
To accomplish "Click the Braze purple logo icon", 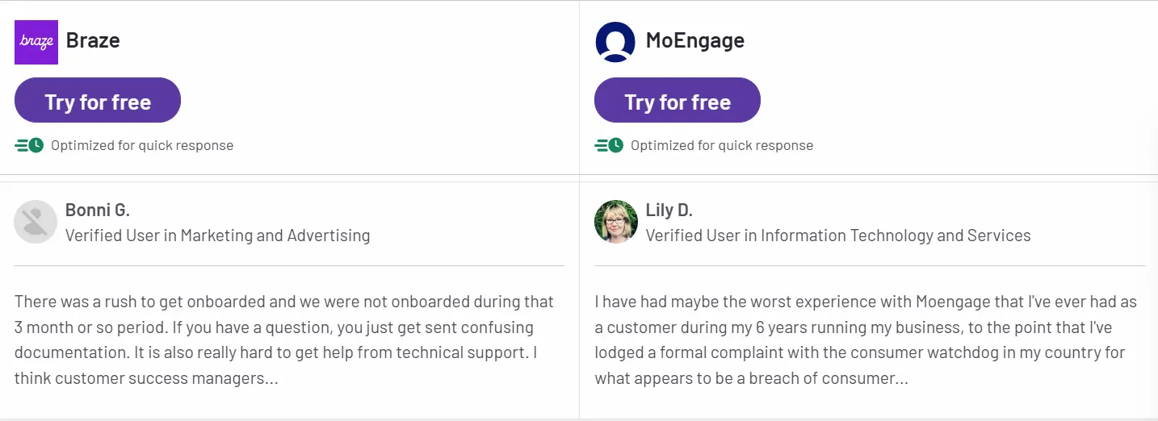I will 36,42.
